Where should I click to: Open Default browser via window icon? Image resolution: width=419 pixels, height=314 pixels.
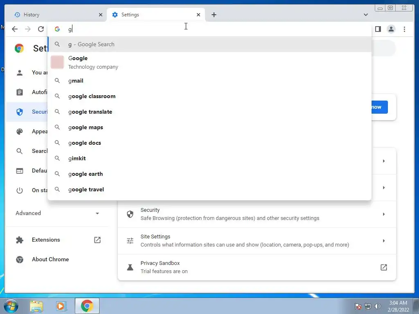coord(20,170)
